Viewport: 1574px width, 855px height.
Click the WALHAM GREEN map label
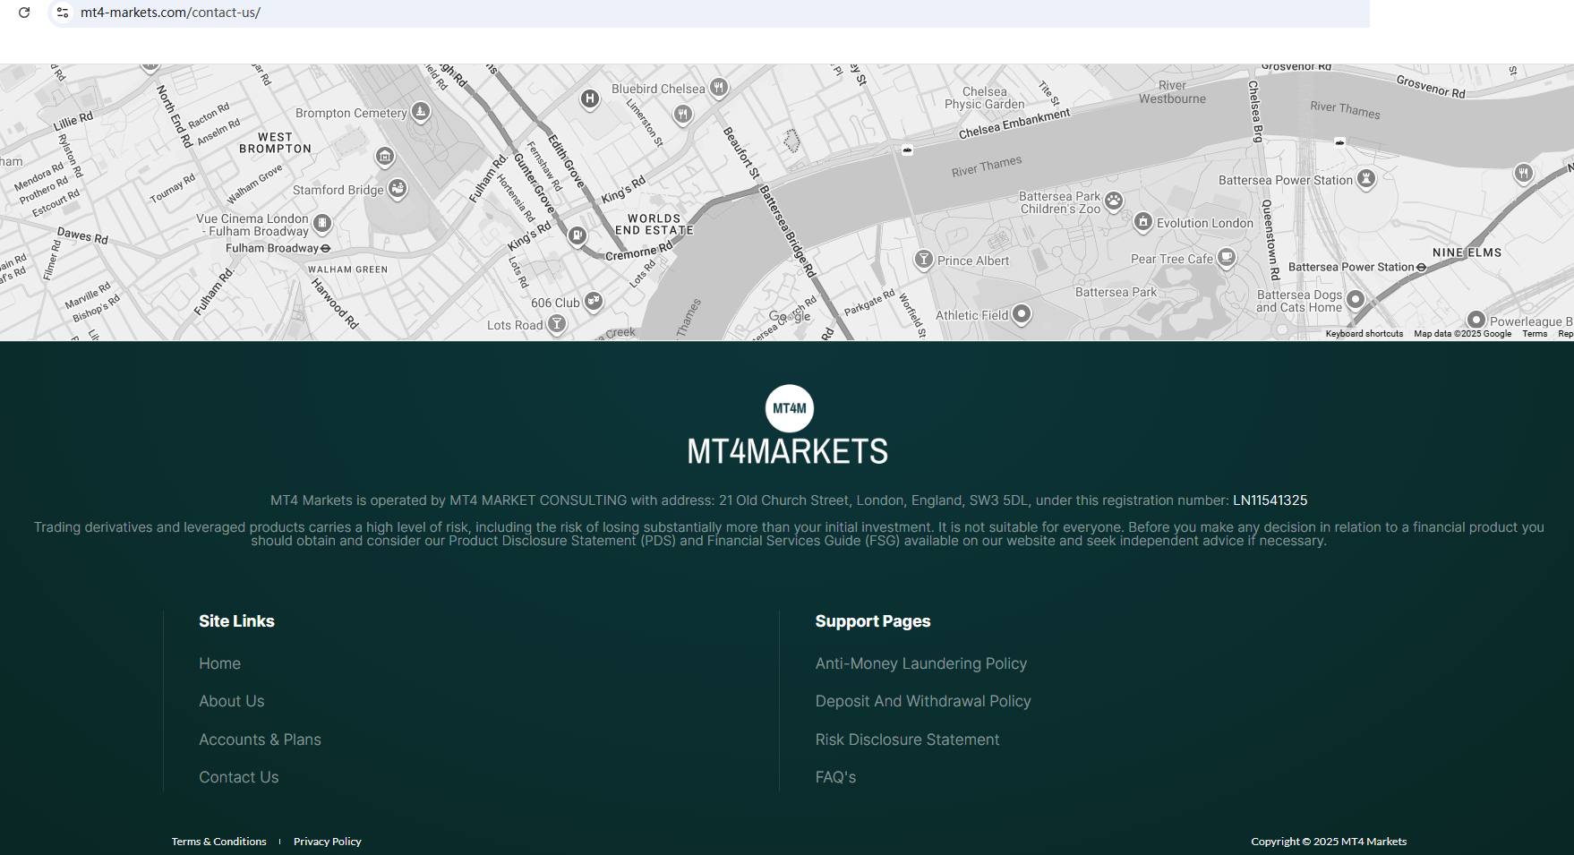click(348, 269)
